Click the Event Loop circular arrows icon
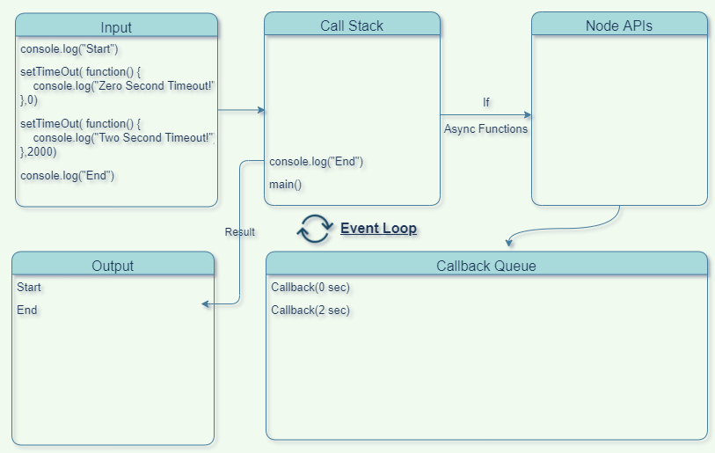Viewport: 715px width, 453px height. click(x=314, y=229)
